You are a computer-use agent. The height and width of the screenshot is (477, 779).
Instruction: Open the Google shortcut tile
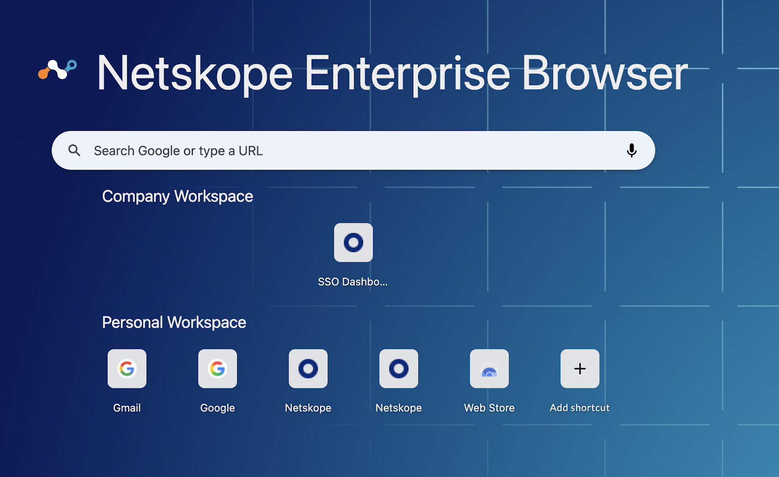click(218, 368)
